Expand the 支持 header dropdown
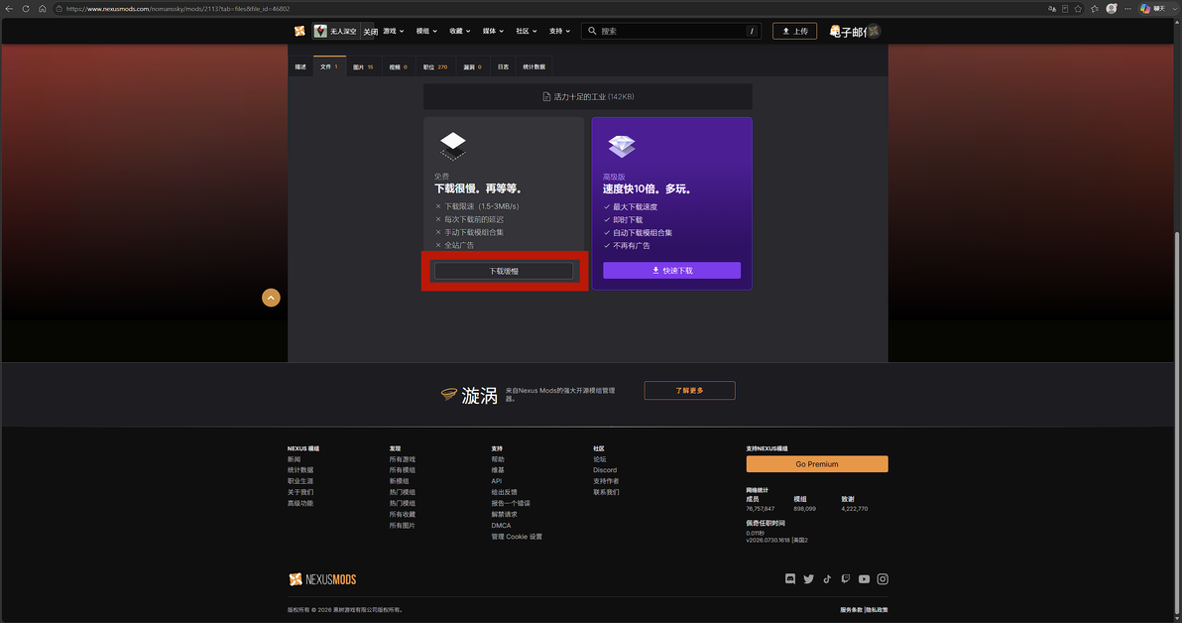Image resolution: width=1182 pixels, height=623 pixels. [559, 31]
